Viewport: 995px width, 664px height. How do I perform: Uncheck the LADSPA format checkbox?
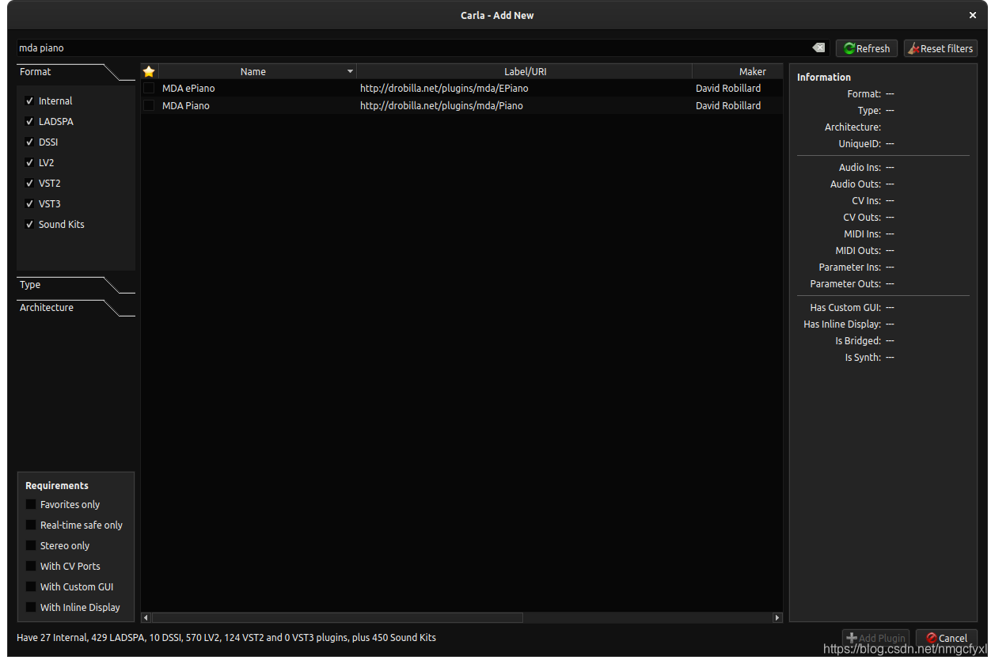[29, 122]
